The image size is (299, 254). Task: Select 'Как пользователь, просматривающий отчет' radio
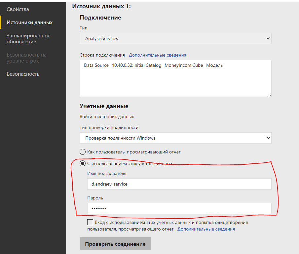(83, 152)
